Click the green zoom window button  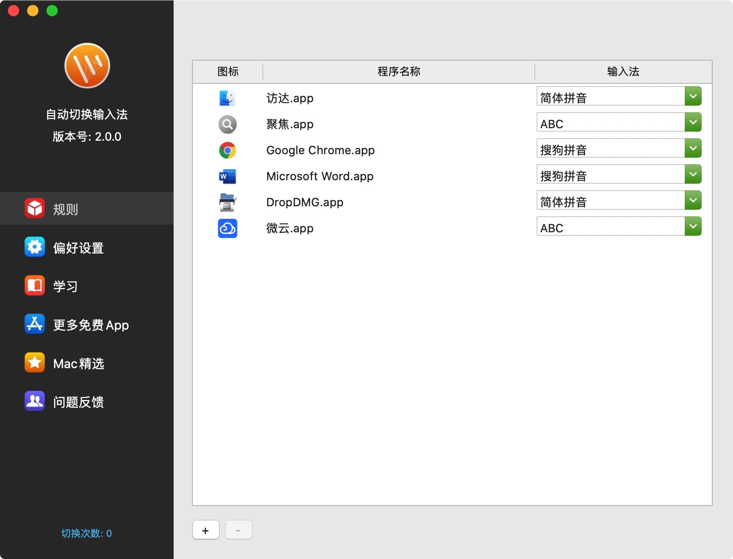click(52, 11)
